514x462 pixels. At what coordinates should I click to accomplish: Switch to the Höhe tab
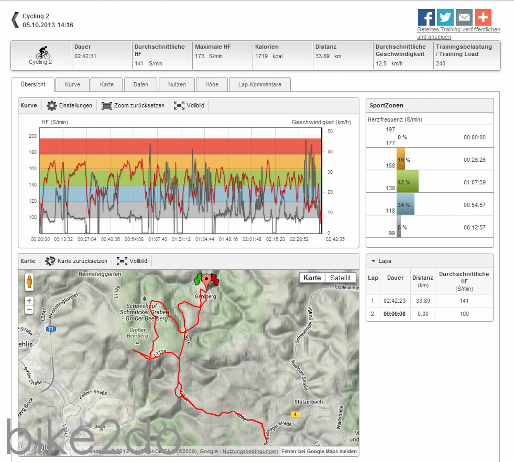pos(212,85)
